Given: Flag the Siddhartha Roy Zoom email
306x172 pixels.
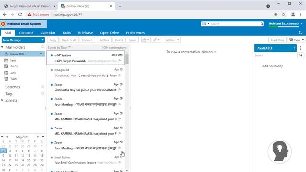Looking at the screenshot, I should click(x=120, y=90).
